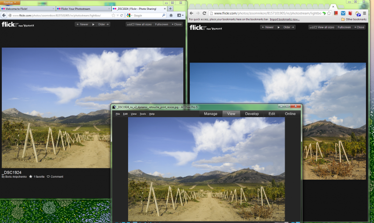This screenshot has height=223, width=374.
Task: Open ACDSee View menu in menu bar
Action: pos(134,114)
